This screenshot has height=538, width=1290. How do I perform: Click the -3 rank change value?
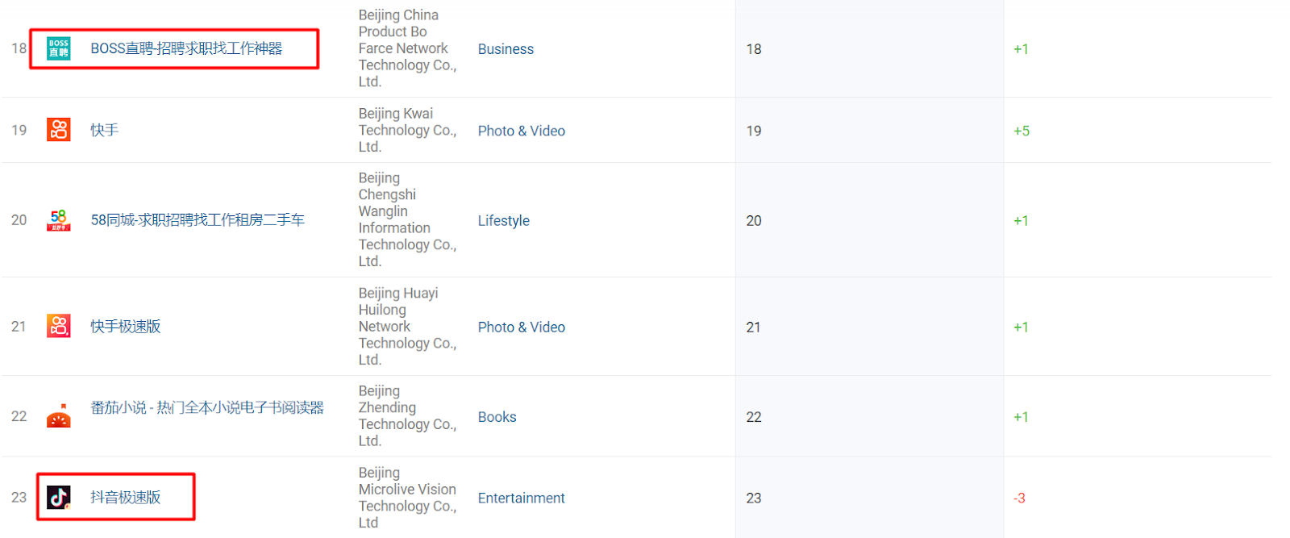(1019, 498)
